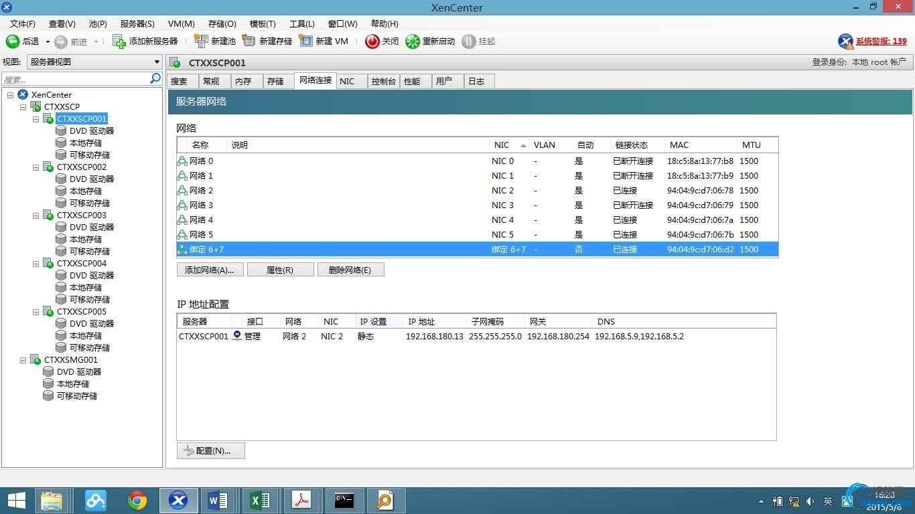Open the command prompt from the taskbar

pos(344,501)
